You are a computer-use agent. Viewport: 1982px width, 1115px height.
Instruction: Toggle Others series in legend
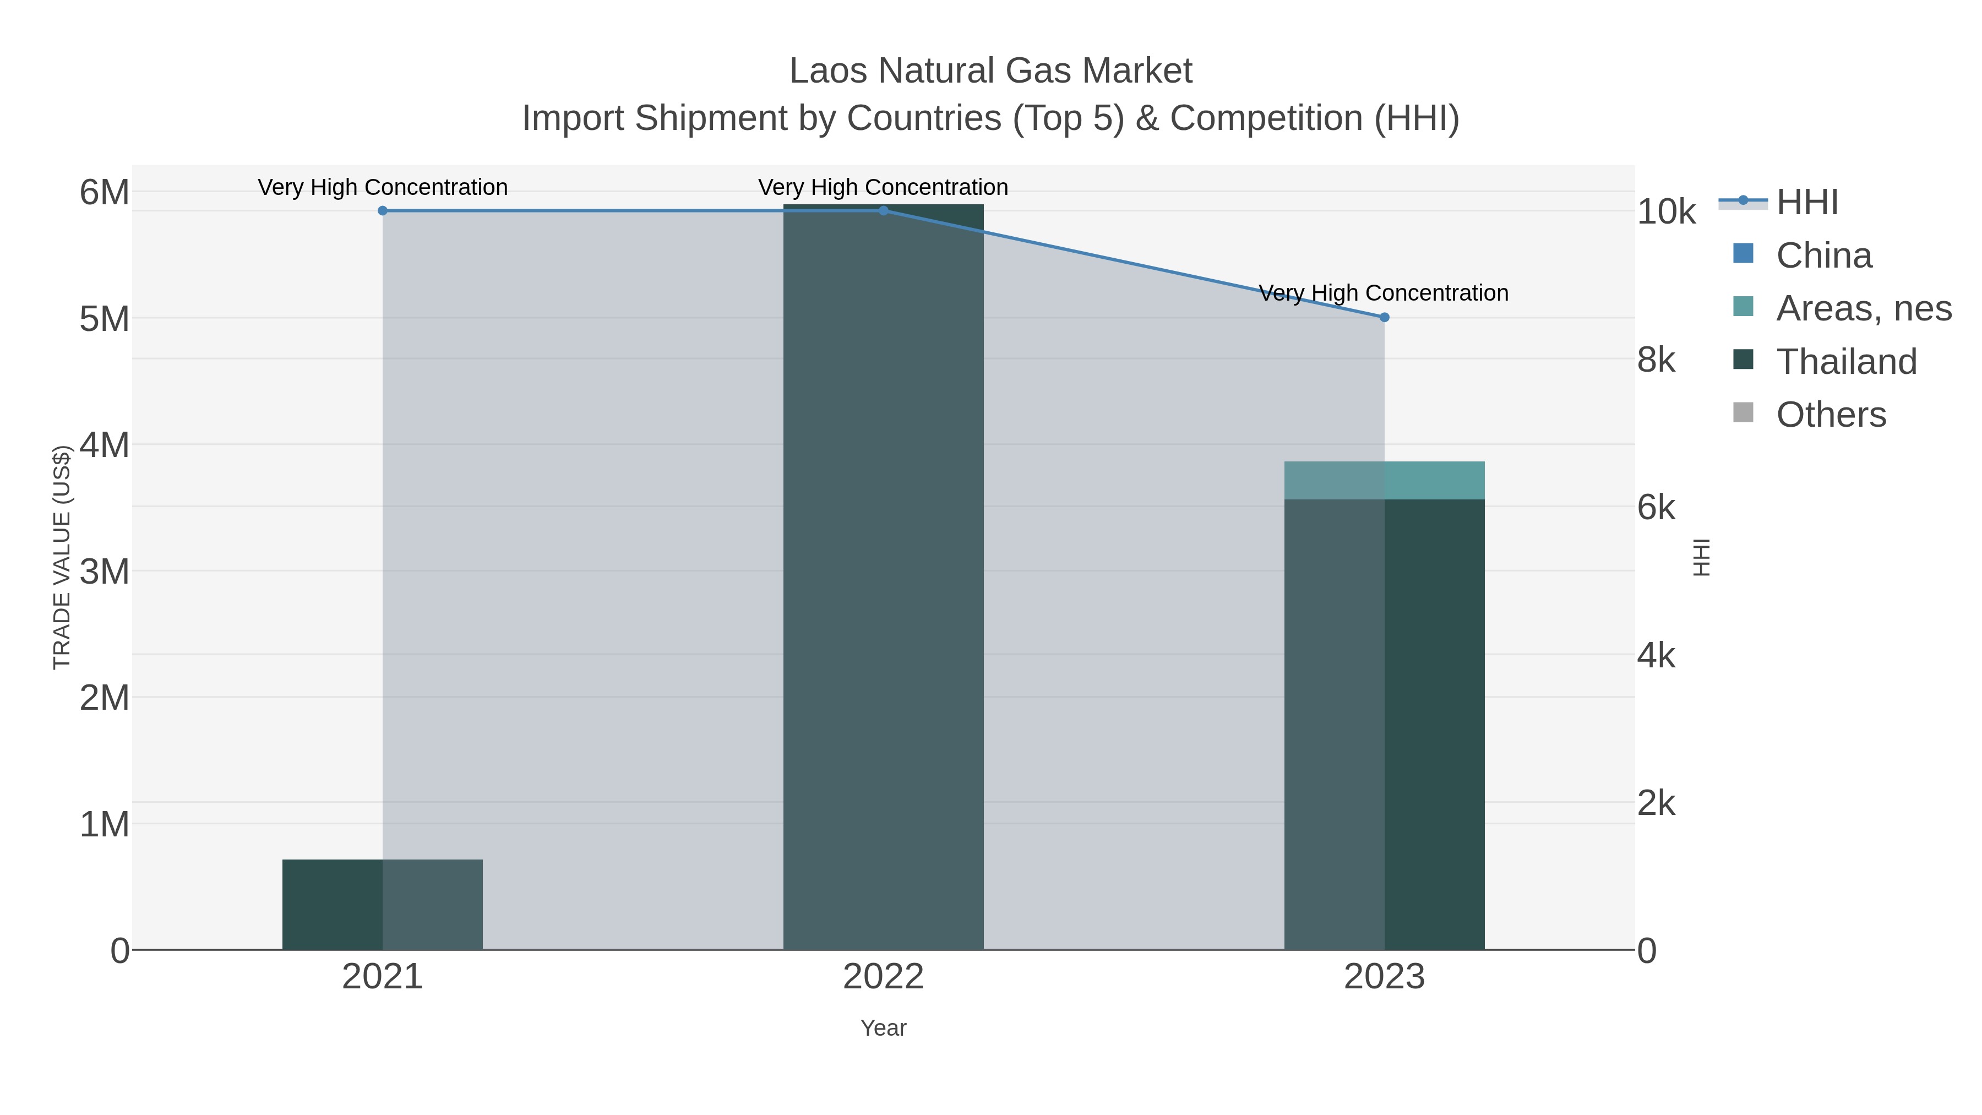1809,415
